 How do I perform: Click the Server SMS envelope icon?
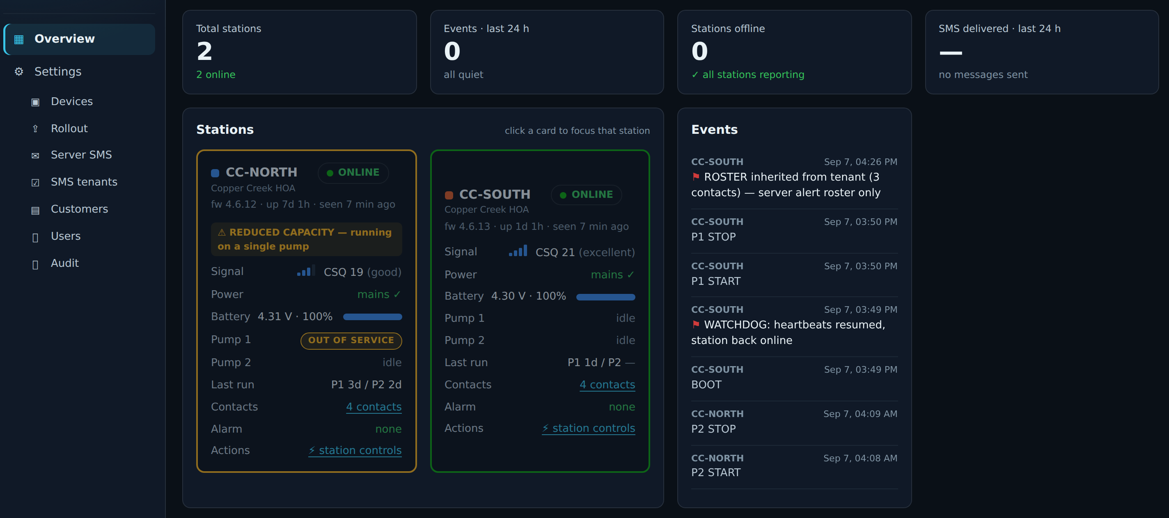click(x=35, y=156)
